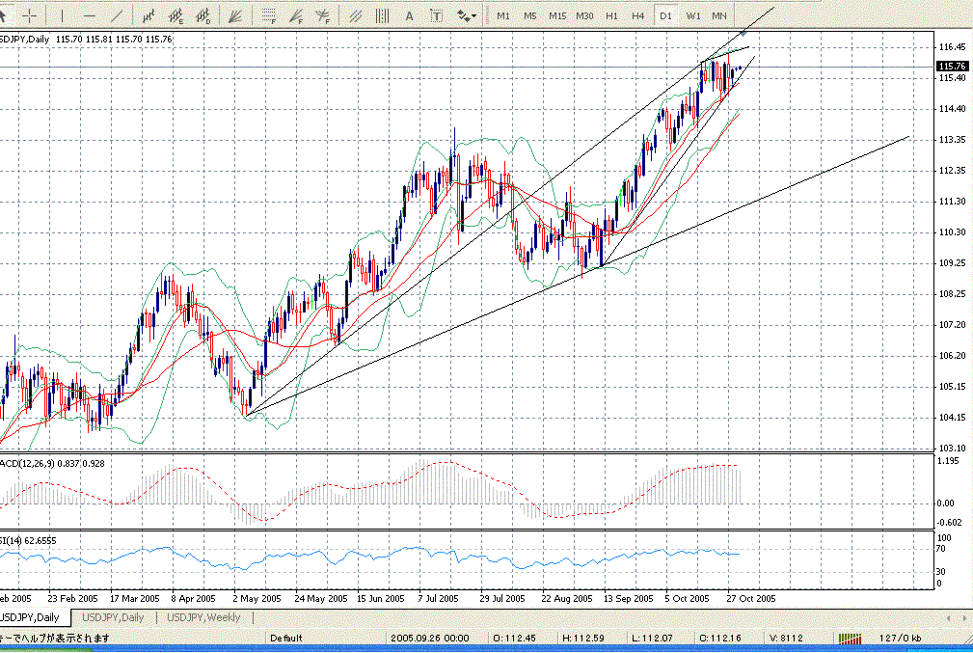The width and height of the screenshot is (973, 653).
Task: Select the Fibonacci retracement tool
Action: pos(269,16)
